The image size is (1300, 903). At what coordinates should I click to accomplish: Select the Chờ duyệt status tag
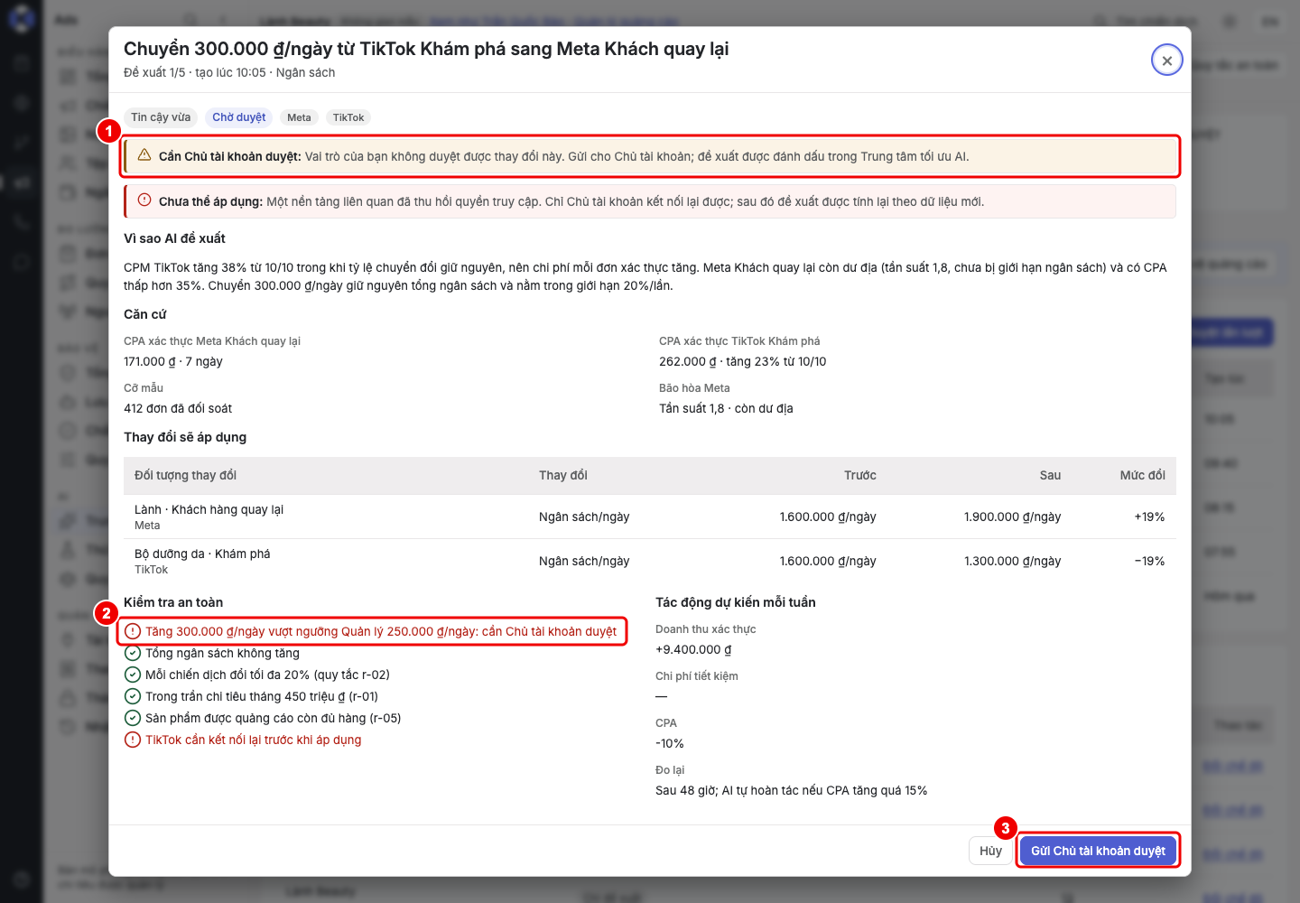tap(239, 117)
